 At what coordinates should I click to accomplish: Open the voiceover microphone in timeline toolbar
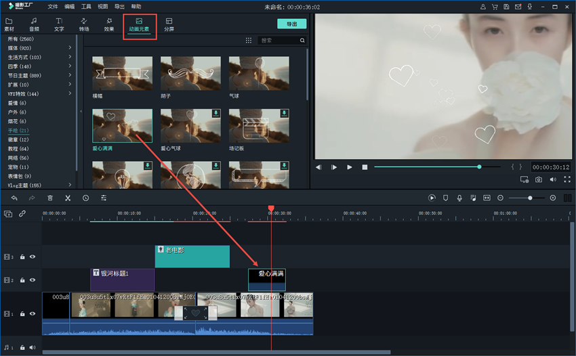click(459, 198)
